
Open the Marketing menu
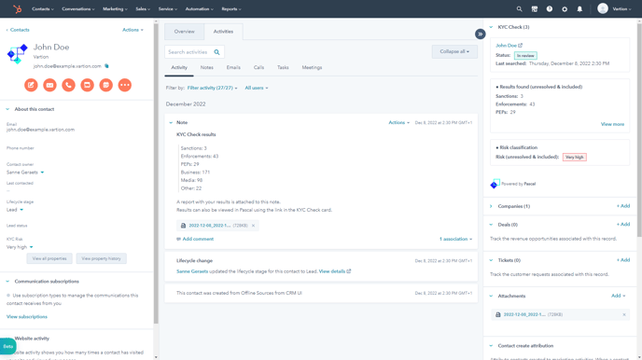[x=115, y=9]
